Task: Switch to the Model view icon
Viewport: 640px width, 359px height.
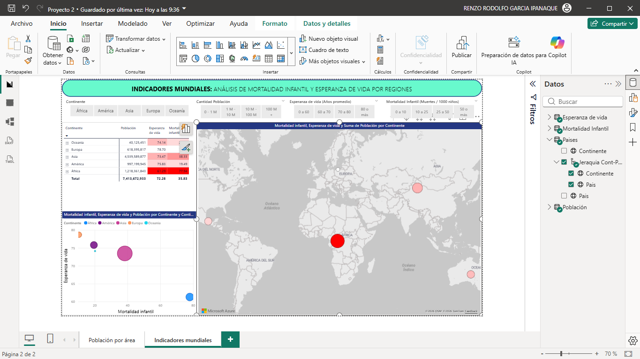Action: pyautogui.click(x=9, y=122)
